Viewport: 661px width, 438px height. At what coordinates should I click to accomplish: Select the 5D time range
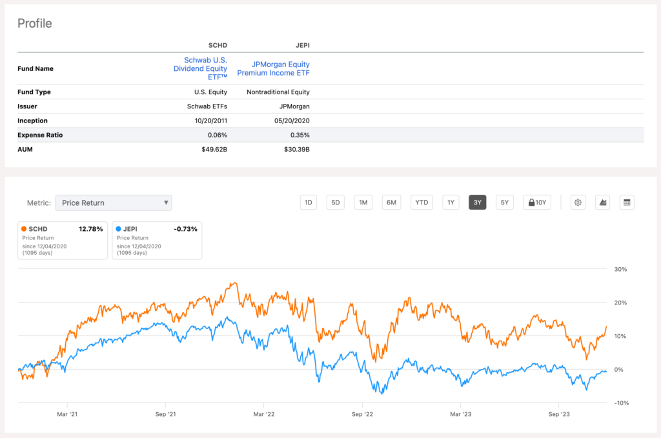(335, 203)
